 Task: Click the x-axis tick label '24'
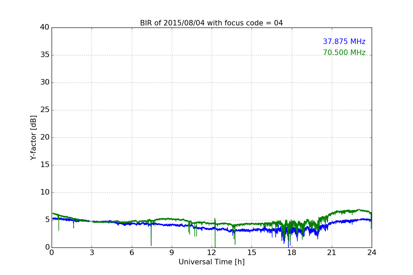(x=372, y=253)
